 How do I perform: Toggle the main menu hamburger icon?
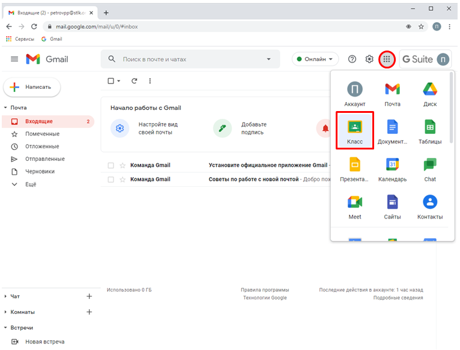(14, 59)
